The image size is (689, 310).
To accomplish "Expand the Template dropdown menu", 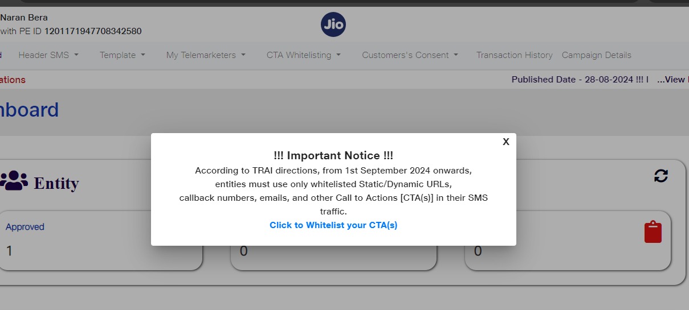I will 122,55.
